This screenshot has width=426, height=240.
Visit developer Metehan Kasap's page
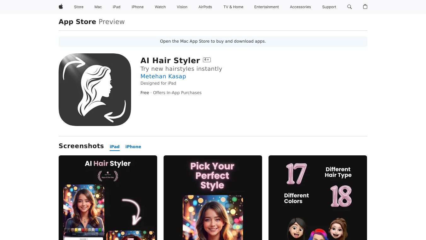click(x=163, y=76)
